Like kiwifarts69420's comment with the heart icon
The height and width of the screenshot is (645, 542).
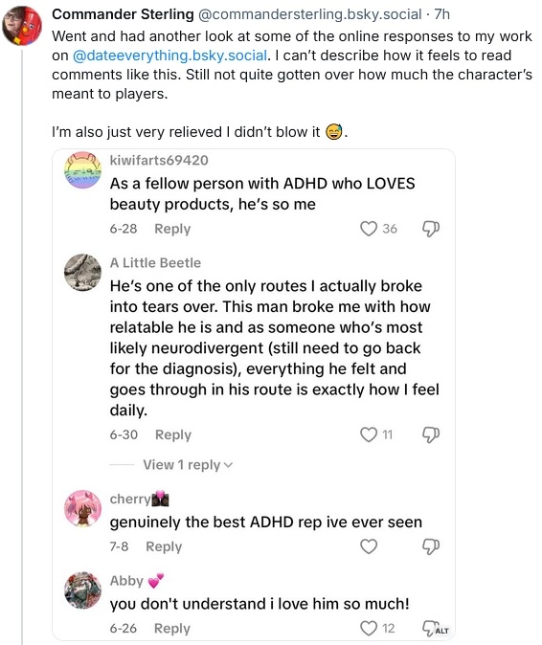click(369, 229)
